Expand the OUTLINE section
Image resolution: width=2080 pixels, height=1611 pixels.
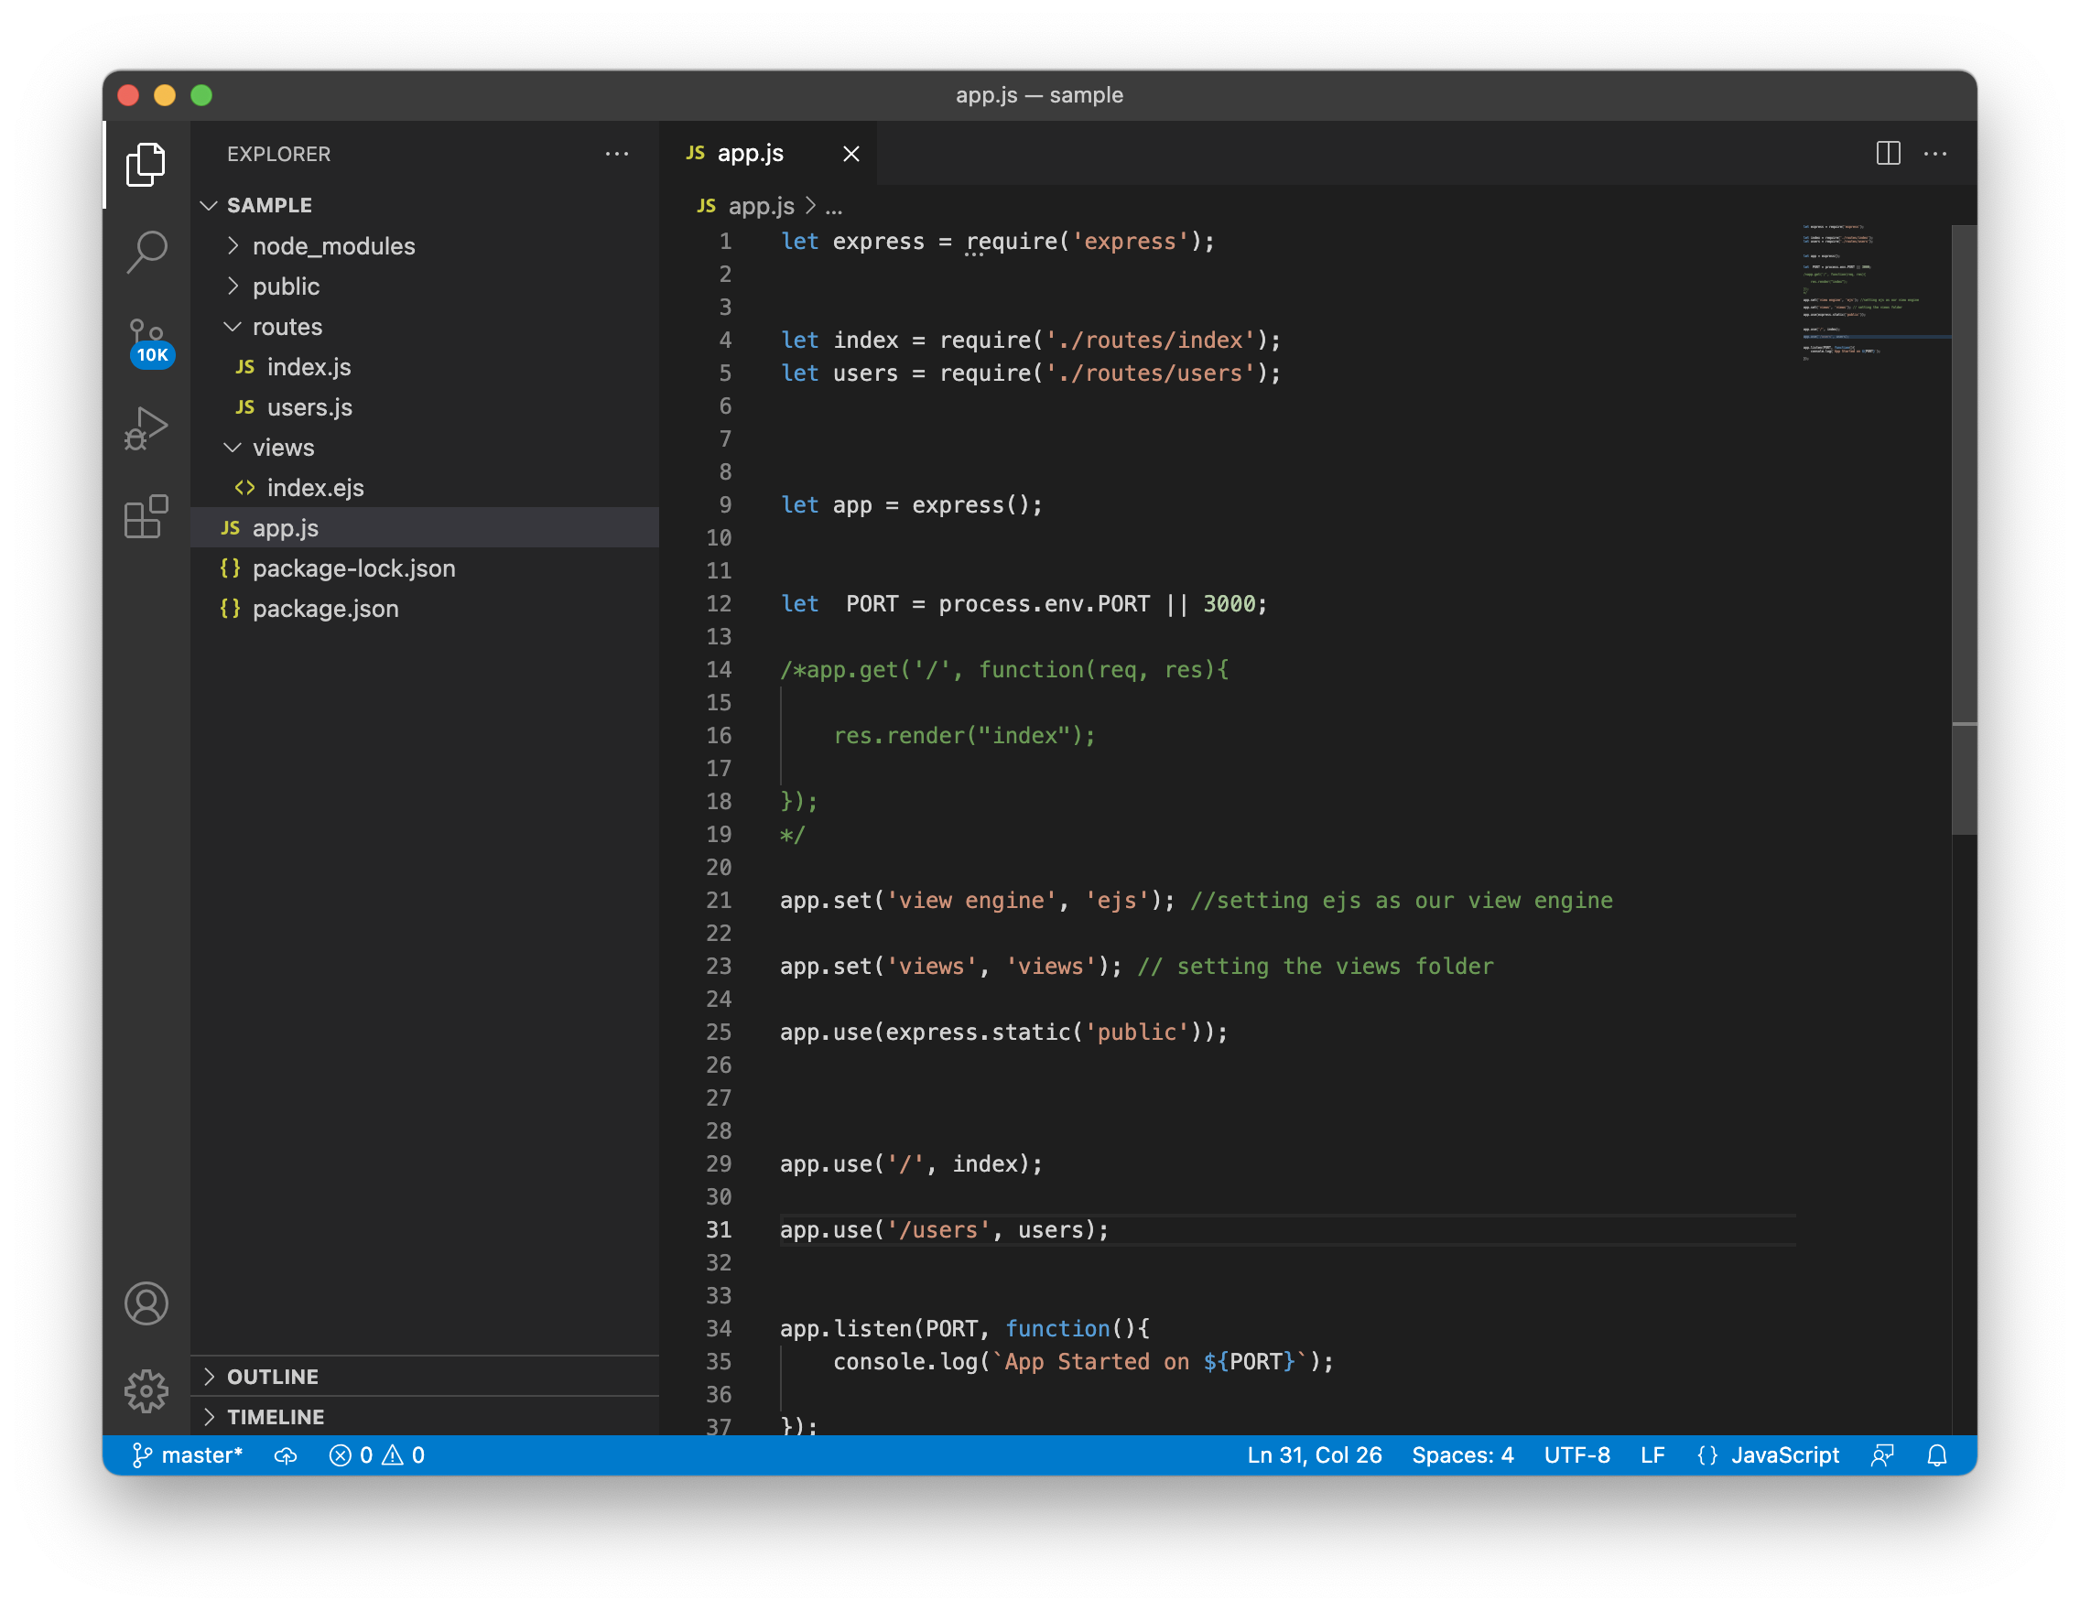point(273,1377)
